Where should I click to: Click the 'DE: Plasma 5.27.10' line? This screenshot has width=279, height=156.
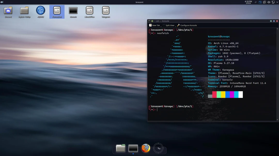(221, 63)
